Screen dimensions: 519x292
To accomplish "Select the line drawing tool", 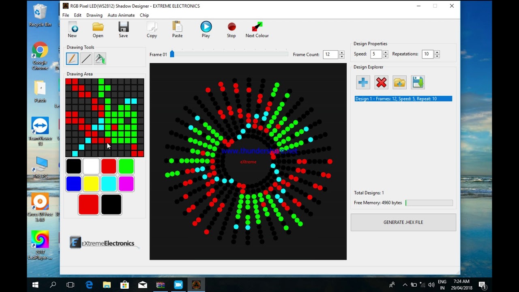I will pos(86,59).
